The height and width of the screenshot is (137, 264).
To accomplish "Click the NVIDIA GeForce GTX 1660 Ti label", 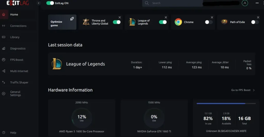I will (154, 131).
